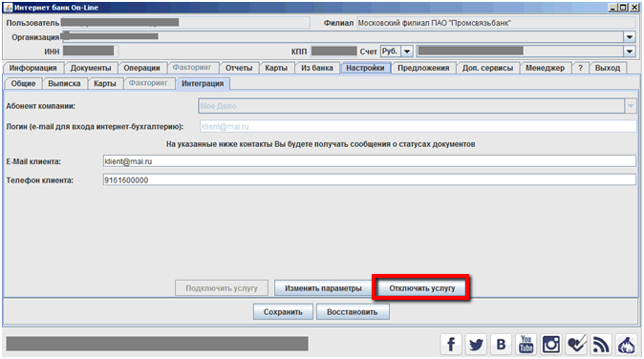Screen dimensions: 644x359
Task: Open the Instagram camera icon
Action: [551, 345]
